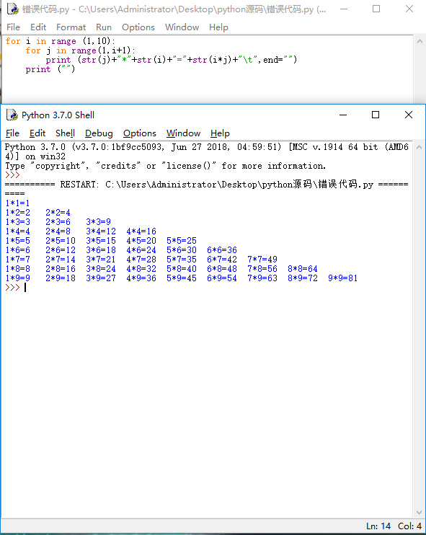Open the Shell menu in the Python Shell

65,133
